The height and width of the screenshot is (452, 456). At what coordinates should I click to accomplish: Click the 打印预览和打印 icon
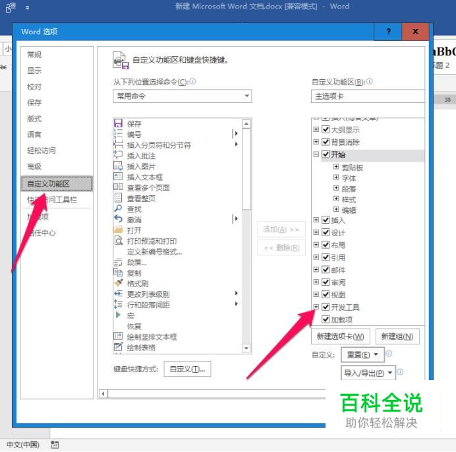[x=118, y=241]
